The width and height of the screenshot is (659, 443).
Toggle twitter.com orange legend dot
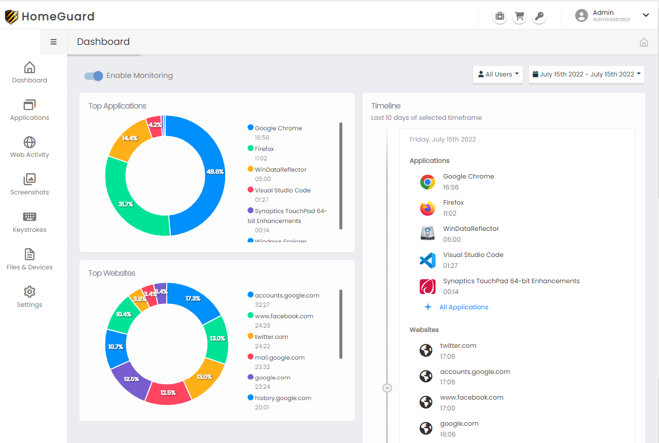[x=251, y=336]
